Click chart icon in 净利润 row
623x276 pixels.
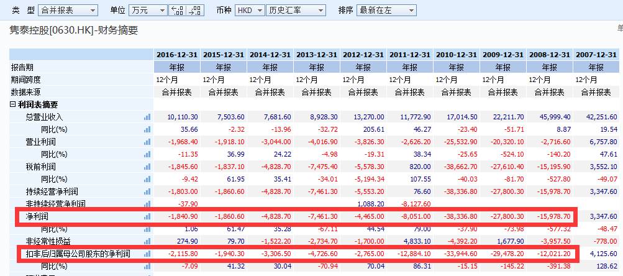tap(147, 216)
